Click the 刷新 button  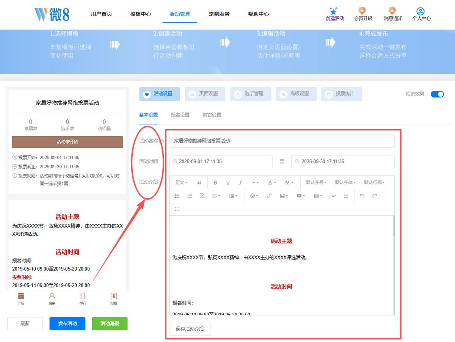pyautogui.click(x=25, y=323)
